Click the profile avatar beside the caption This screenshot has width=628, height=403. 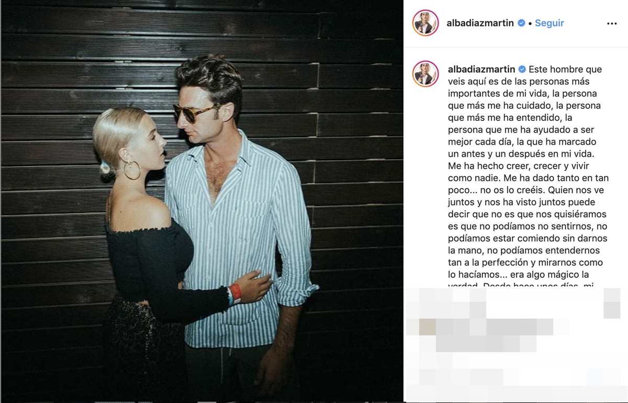(425, 73)
